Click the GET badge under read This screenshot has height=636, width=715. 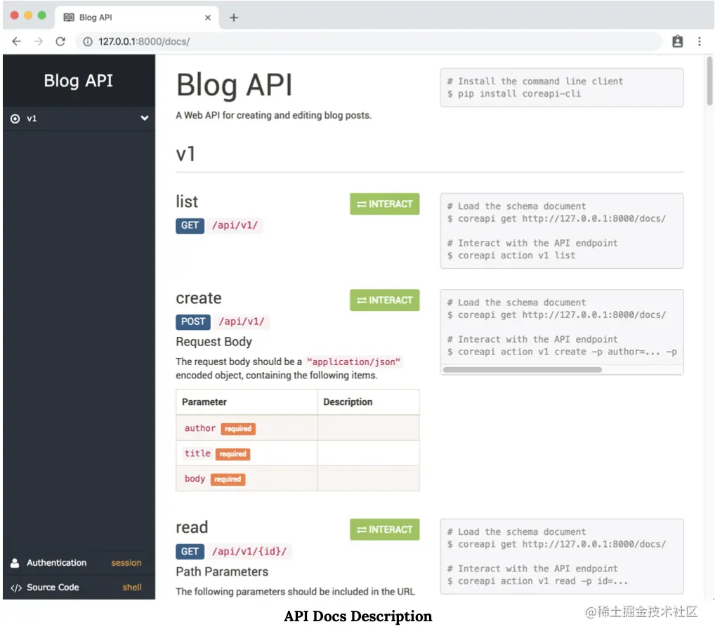click(x=190, y=551)
